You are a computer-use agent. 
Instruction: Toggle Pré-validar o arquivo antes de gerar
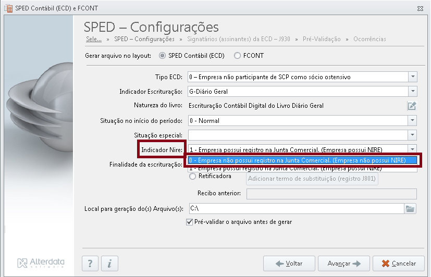tap(189, 222)
